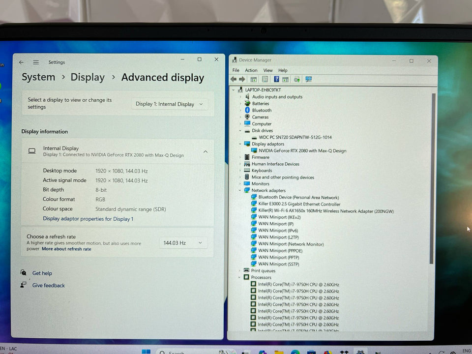Click the Device Manager vertical scrollbar
The height and width of the screenshot is (354, 472).
(433, 178)
